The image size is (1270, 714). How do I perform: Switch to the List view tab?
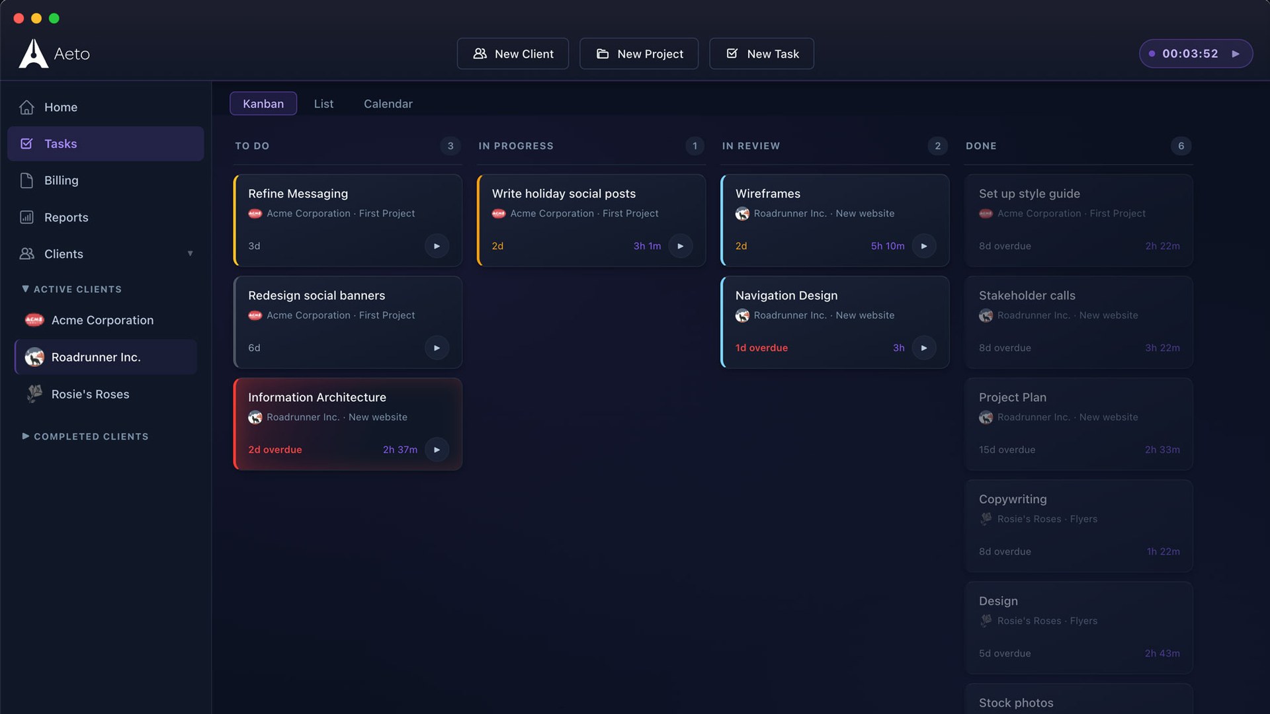point(323,104)
